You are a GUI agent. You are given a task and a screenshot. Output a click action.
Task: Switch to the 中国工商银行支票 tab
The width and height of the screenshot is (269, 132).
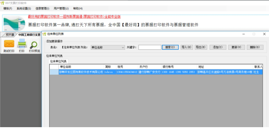coord(29,35)
